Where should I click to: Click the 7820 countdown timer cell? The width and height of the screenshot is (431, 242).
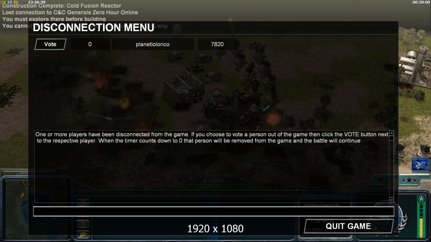pyautogui.click(x=217, y=44)
